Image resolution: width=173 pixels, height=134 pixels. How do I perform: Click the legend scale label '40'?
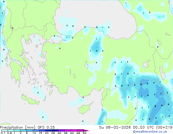pos(72,133)
